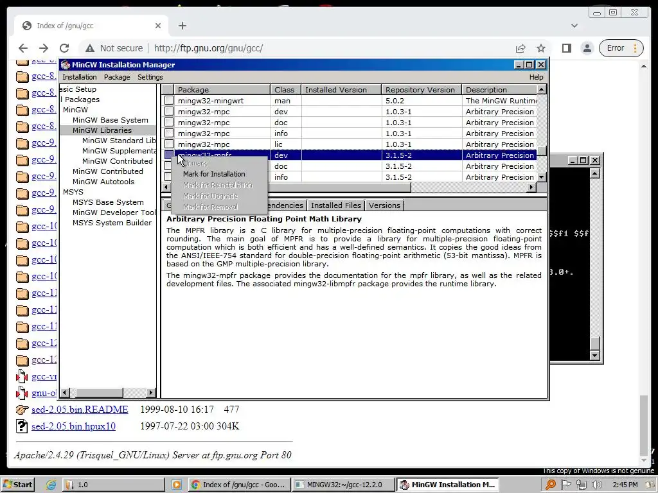Sort by the Class column header
658x493 pixels.
coord(286,90)
